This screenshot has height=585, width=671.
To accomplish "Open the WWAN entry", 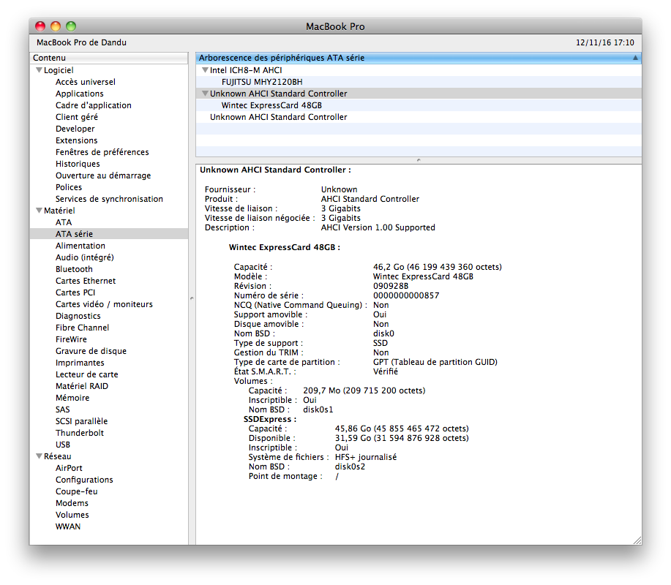I will coord(68,526).
